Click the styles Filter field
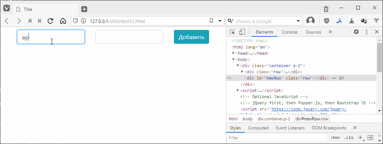 pyautogui.click(x=277, y=138)
